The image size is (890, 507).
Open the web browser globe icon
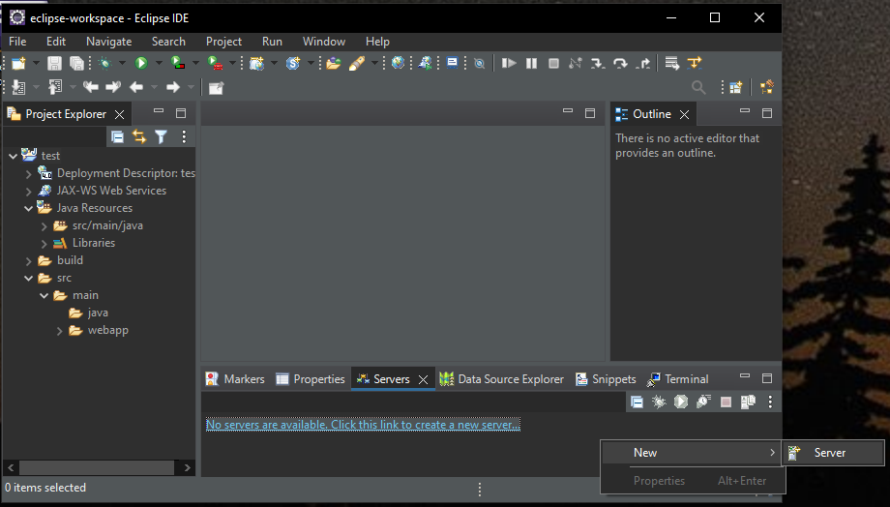pos(398,63)
